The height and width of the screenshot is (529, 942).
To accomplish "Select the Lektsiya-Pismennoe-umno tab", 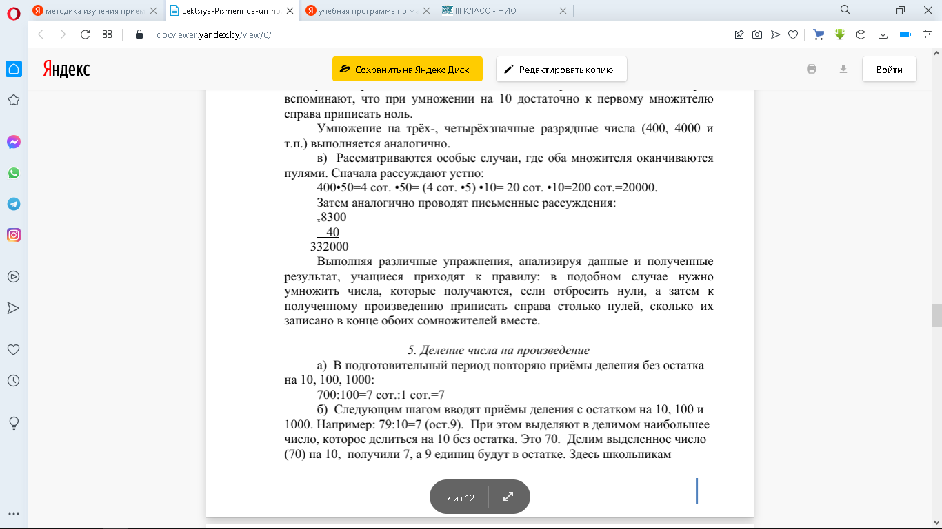I will (x=232, y=10).
